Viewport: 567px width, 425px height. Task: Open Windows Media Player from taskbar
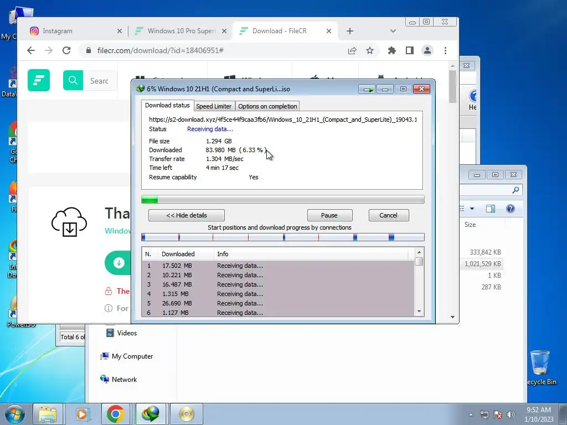82,414
